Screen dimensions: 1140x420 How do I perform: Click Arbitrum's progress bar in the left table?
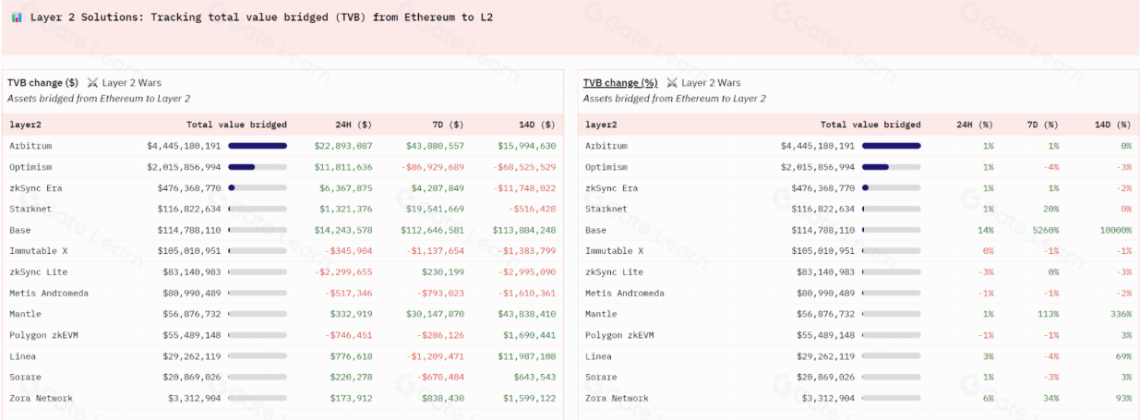click(258, 146)
